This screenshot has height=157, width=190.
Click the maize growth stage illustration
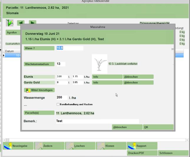99,64
